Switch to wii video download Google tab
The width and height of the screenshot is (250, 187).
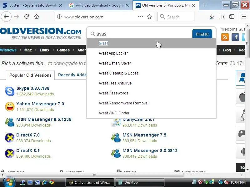click(x=99, y=5)
